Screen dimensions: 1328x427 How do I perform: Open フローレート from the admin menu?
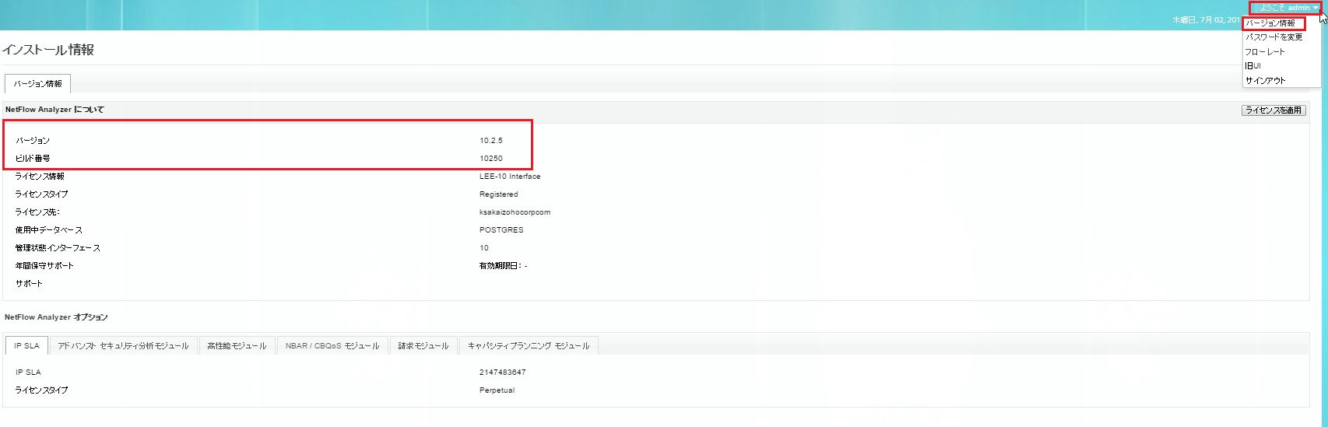tap(1265, 51)
